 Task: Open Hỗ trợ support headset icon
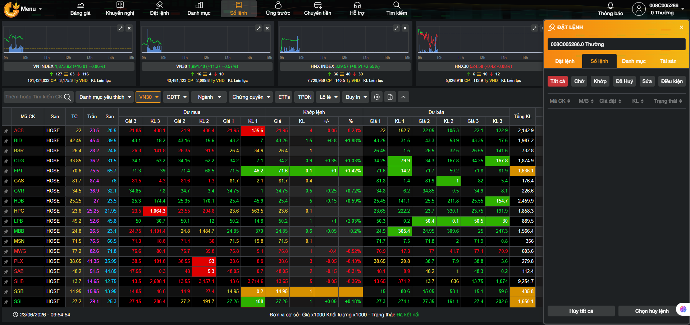(x=357, y=9)
